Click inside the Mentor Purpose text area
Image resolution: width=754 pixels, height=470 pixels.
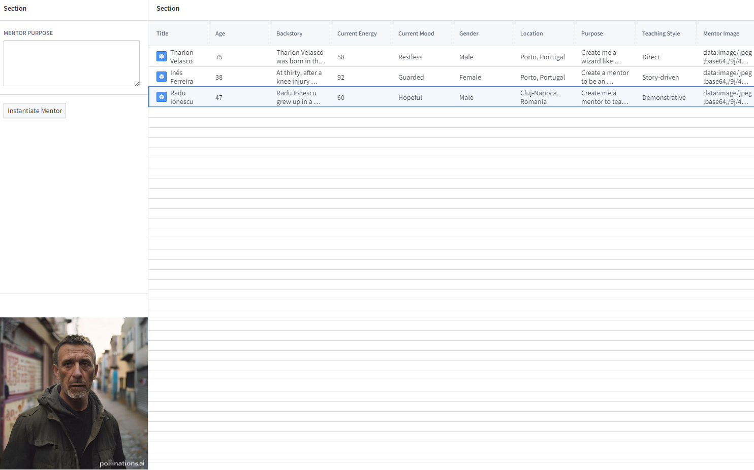pos(72,63)
